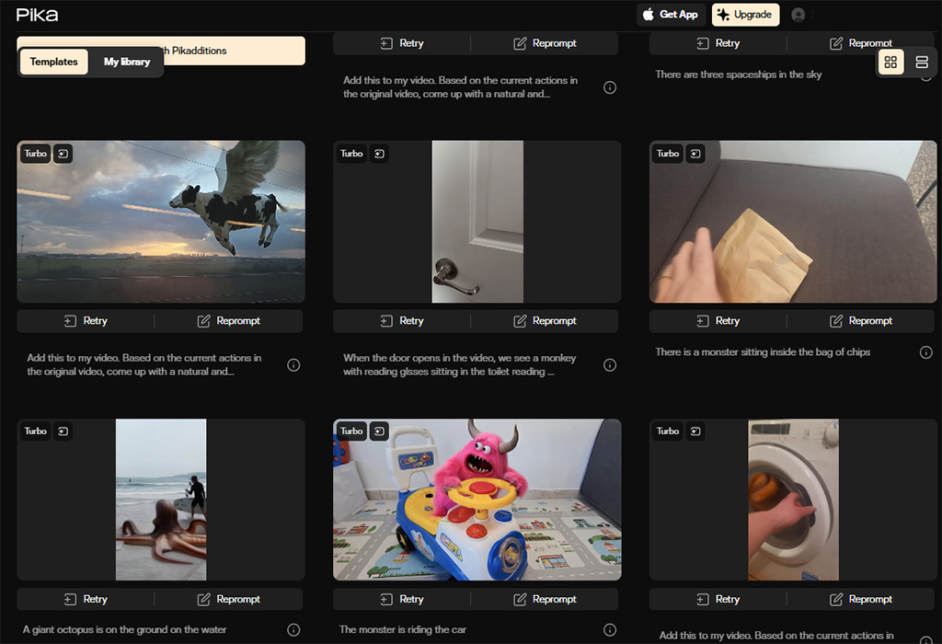The height and width of the screenshot is (644, 942).
Task: Click the Upgrade button
Action: tap(745, 15)
